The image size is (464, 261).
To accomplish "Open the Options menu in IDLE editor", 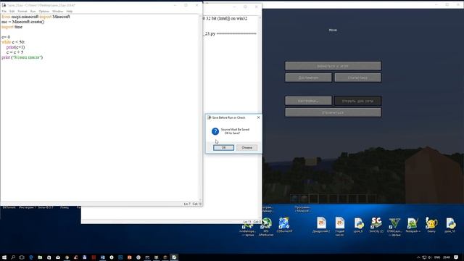I will coord(43,12).
